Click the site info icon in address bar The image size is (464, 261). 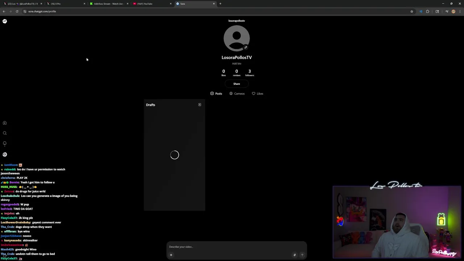click(25, 11)
